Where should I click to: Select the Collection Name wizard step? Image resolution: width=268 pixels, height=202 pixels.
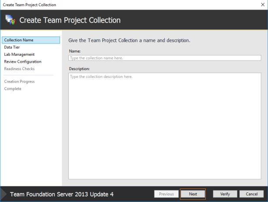tap(31, 40)
